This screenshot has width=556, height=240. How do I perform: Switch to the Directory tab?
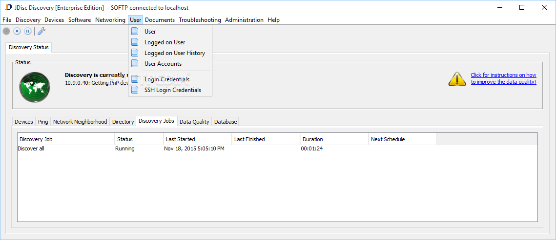pyautogui.click(x=123, y=122)
